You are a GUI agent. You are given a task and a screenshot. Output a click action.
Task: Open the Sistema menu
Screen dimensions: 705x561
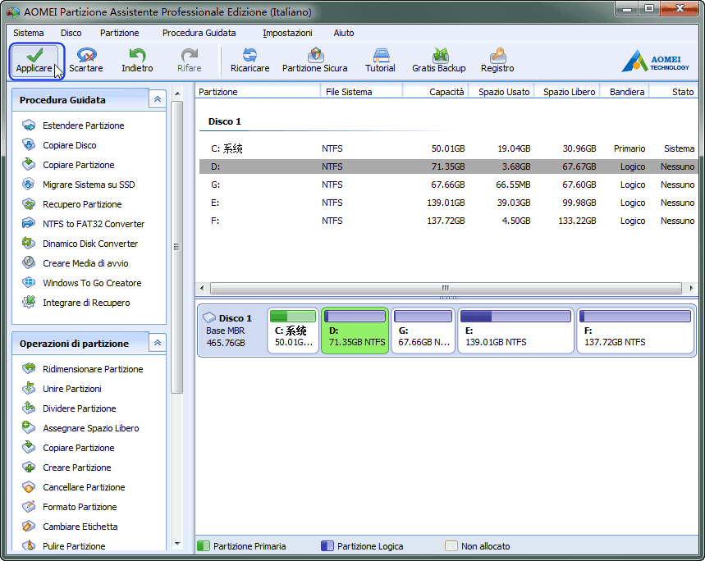click(29, 33)
